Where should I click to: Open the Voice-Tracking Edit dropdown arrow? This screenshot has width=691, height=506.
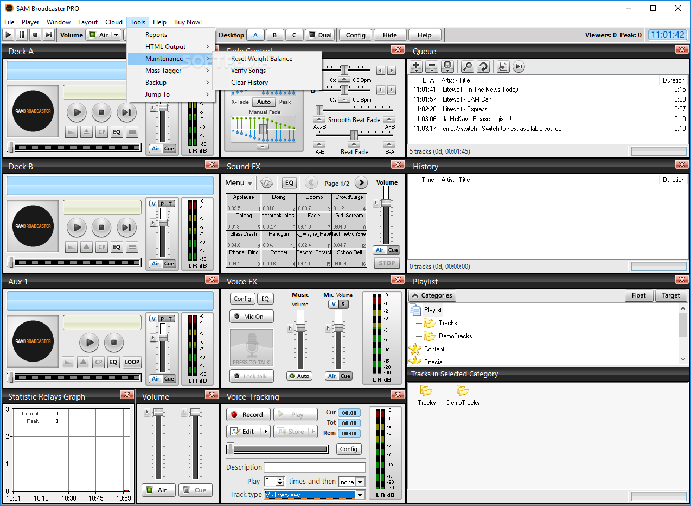pyautogui.click(x=265, y=432)
